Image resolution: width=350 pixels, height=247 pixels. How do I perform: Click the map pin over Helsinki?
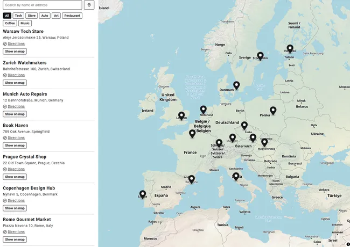click(x=290, y=49)
